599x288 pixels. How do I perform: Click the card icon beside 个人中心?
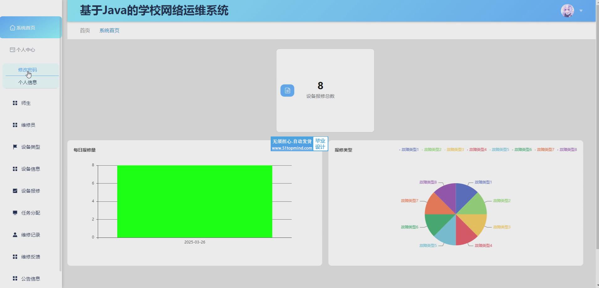(12, 50)
